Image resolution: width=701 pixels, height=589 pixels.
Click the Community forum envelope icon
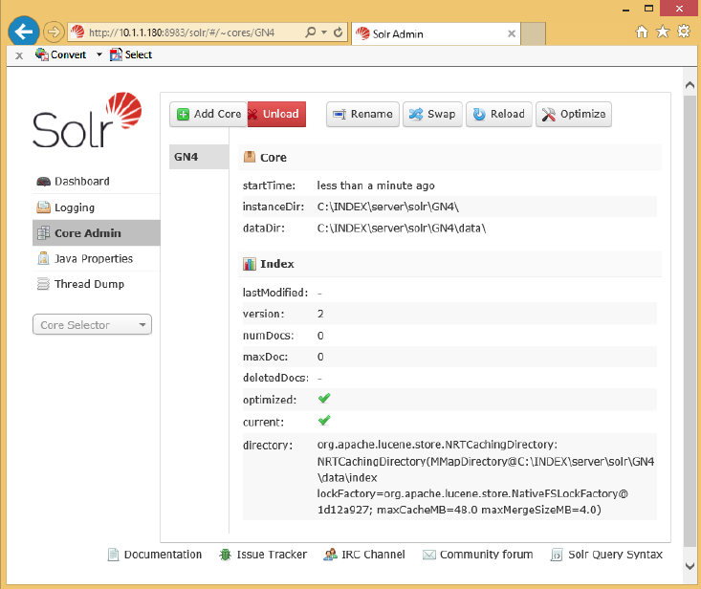[x=429, y=555]
